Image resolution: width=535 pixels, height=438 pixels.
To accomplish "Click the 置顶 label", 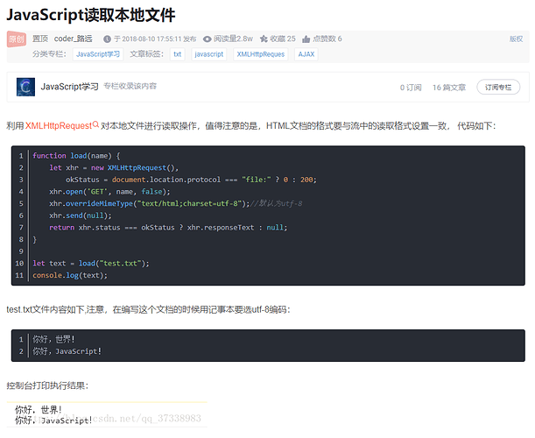I will tap(40, 39).
